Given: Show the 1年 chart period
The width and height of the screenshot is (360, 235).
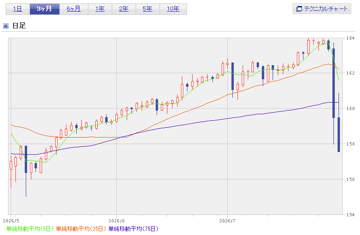Looking at the screenshot, I should [x=100, y=9].
